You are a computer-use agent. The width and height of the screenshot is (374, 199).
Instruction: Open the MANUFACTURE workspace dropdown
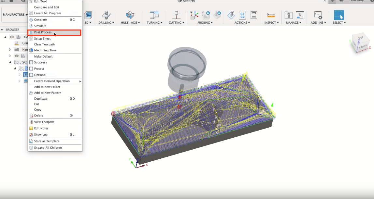15,15
